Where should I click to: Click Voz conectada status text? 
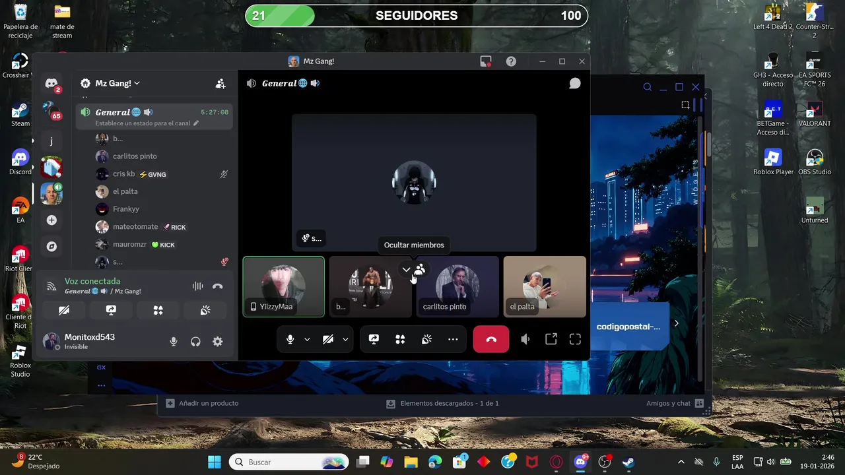[x=92, y=281]
